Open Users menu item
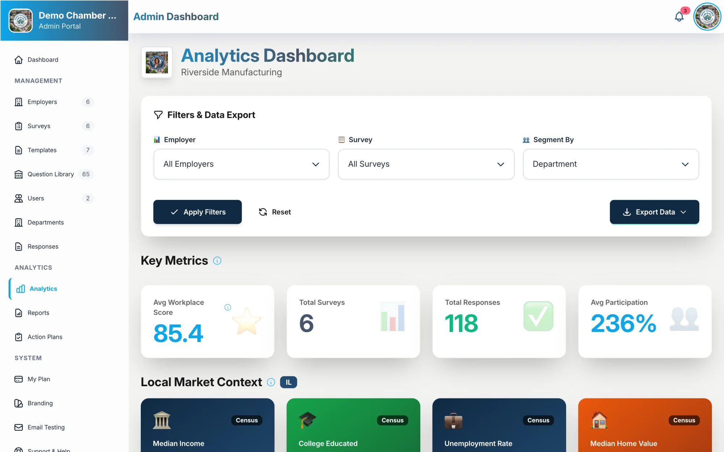The width and height of the screenshot is (724, 452). pos(36,198)
